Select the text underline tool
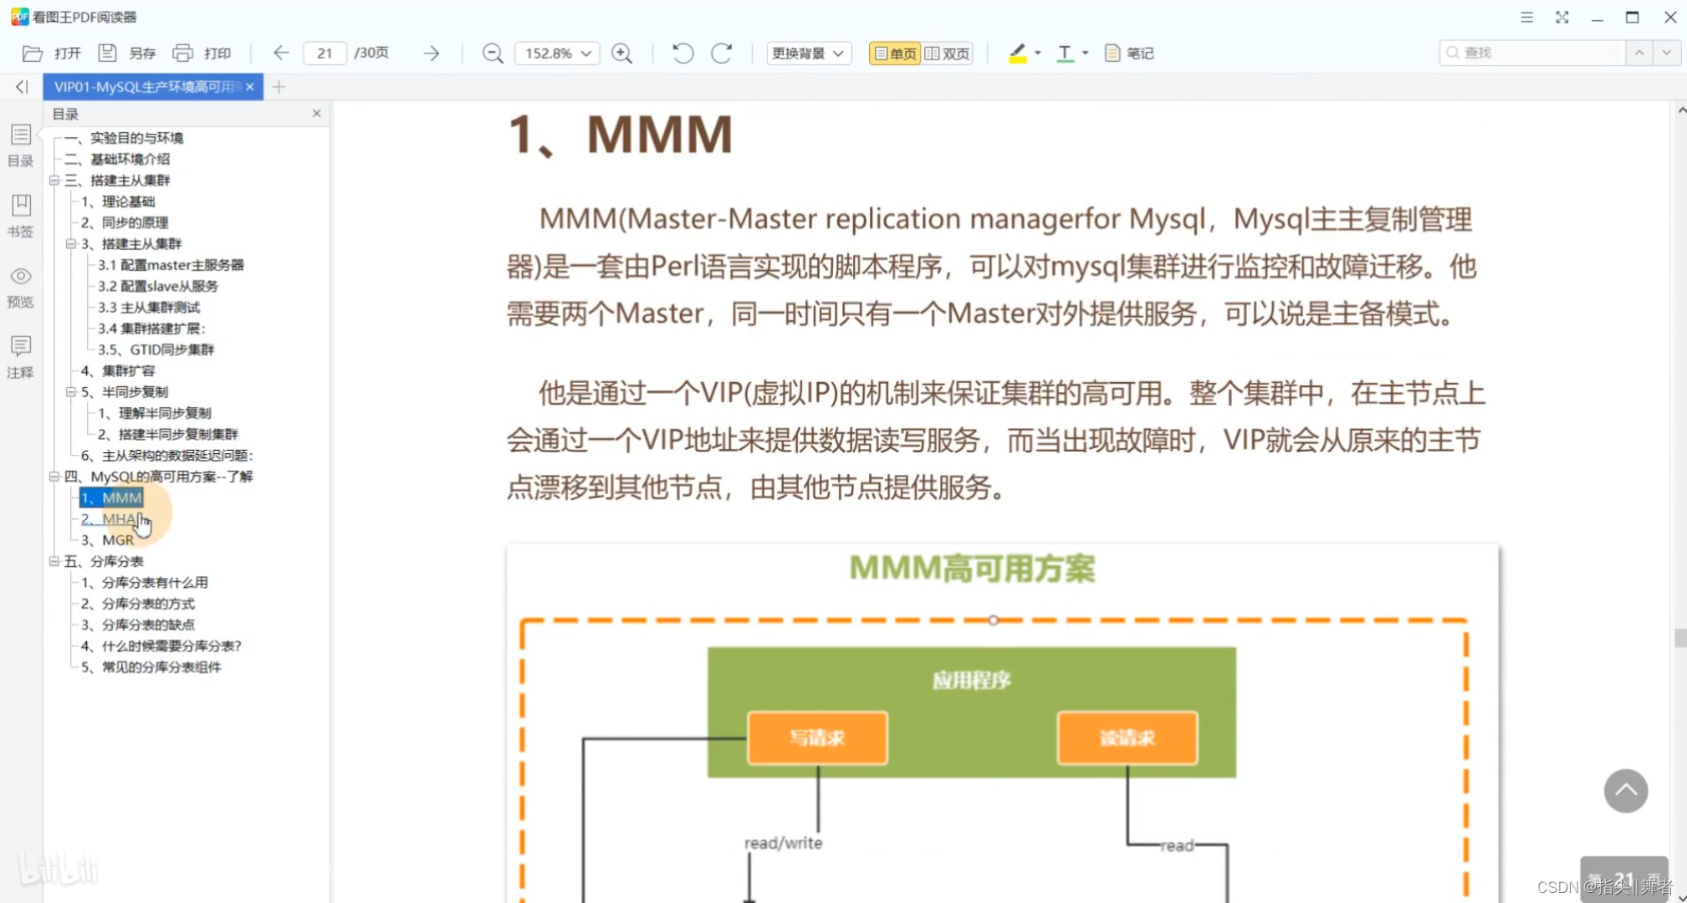 (x=1065, y=54)
